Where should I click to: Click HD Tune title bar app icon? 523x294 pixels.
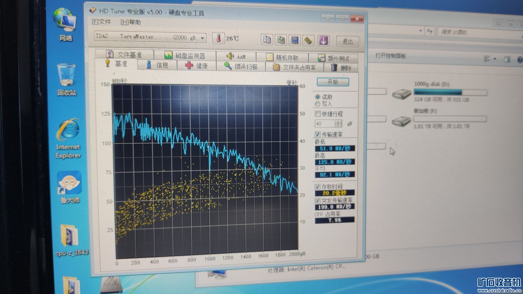tap(93, 10)
